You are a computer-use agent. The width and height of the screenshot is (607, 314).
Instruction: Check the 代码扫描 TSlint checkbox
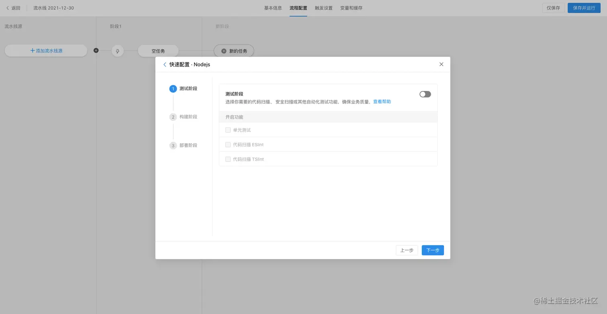pyautogui.click(x=228, y=159)
